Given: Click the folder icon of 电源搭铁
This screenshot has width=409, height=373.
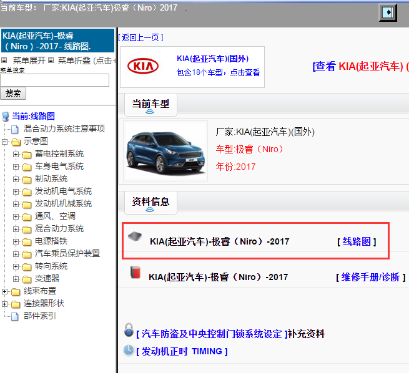Looking at the screenshot, I should pyautogui.click(x=27, y=242).
